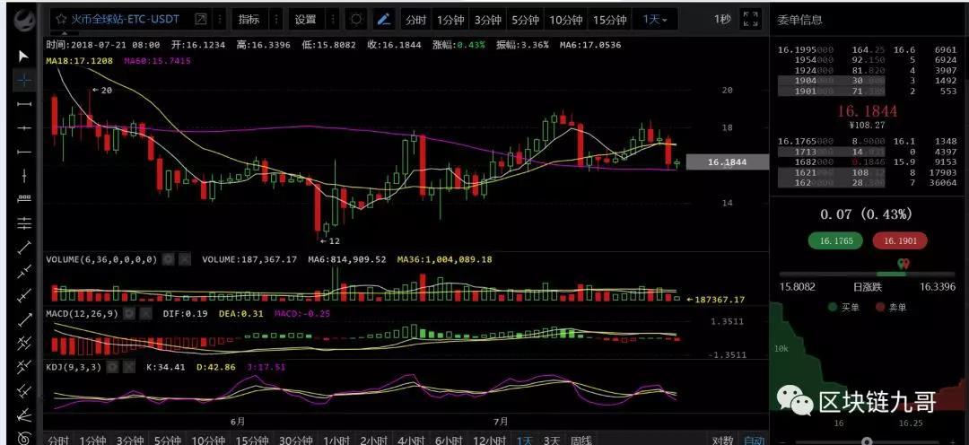Image resolution: width=969 pixels, height=445 pixels.
Task: Expand options dots beside 设置
Action: click(x=333, y=19)
